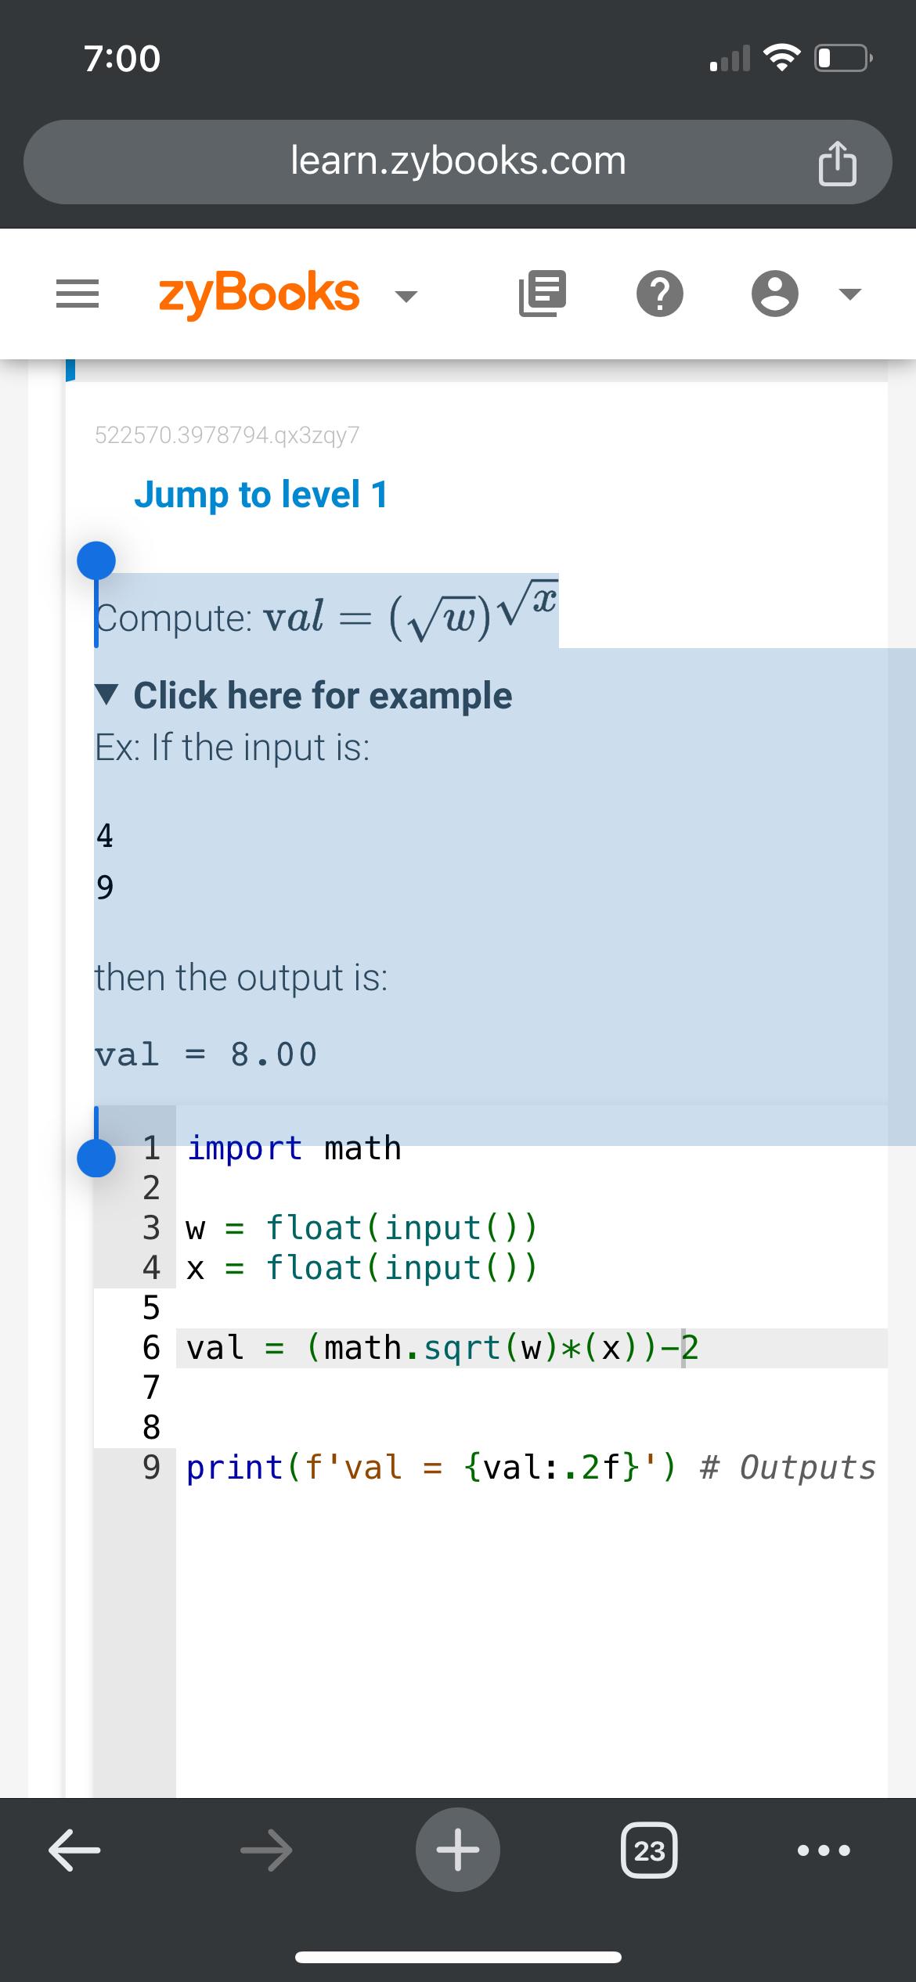Open the zyBooks navigation hamburger menu

pyautogui.click(x=77, y=293)
